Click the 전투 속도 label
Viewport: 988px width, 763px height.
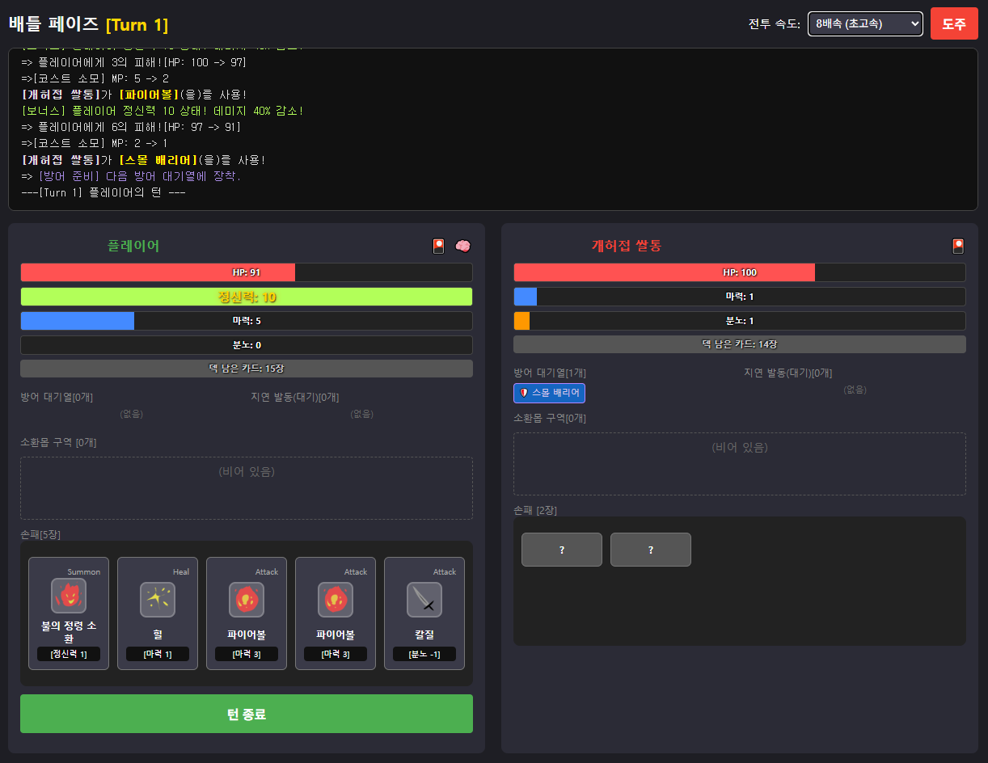[775, 24]
